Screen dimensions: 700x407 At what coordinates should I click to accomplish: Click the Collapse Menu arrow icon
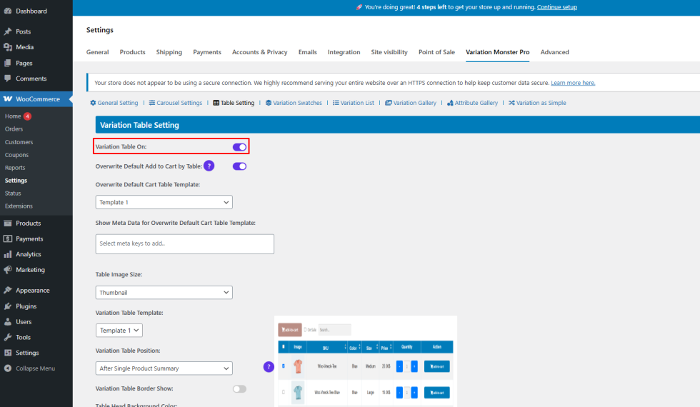click(8, 368)
